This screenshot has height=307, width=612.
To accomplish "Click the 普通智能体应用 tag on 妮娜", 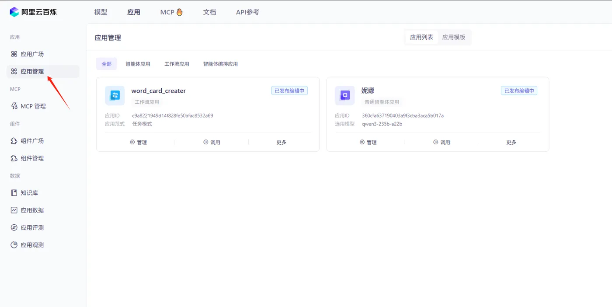I will pos(382,102).
